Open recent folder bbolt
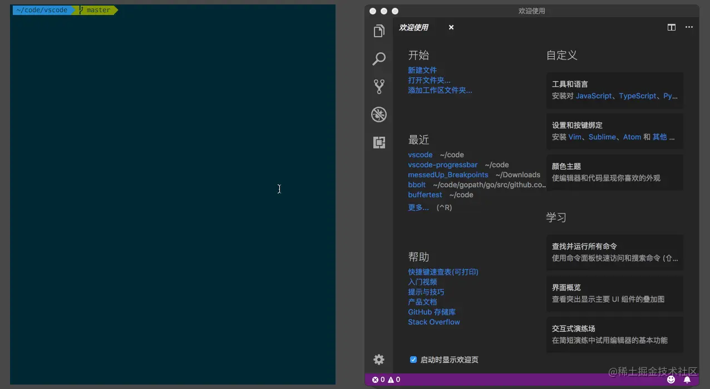 click(417, 185)
